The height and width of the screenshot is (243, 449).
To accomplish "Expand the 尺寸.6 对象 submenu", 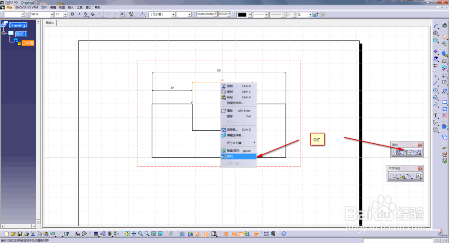I will tap(238, 143).
